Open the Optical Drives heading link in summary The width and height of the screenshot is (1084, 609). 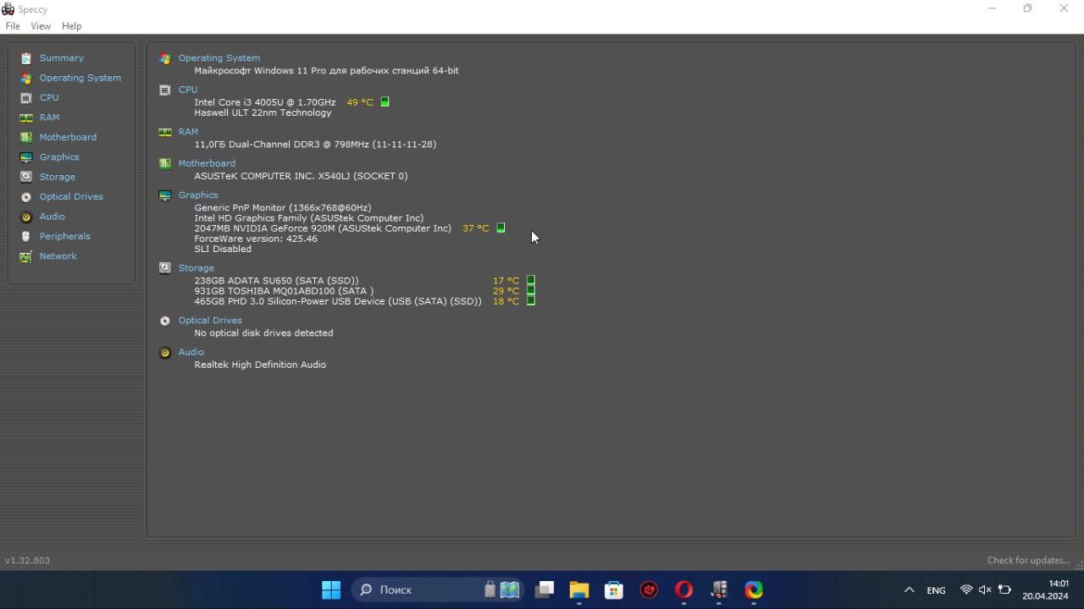coord(210,321)
